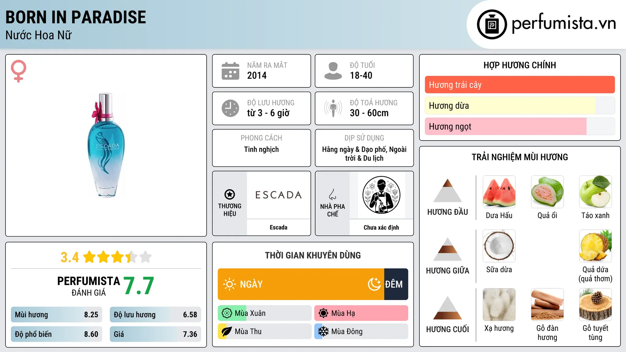Click the age range value 18-40

point(361,75)
